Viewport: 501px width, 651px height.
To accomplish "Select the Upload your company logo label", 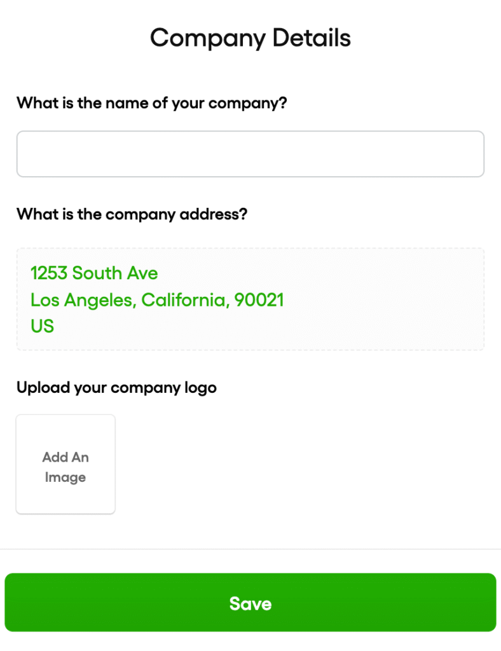I will tap(116, 388).
